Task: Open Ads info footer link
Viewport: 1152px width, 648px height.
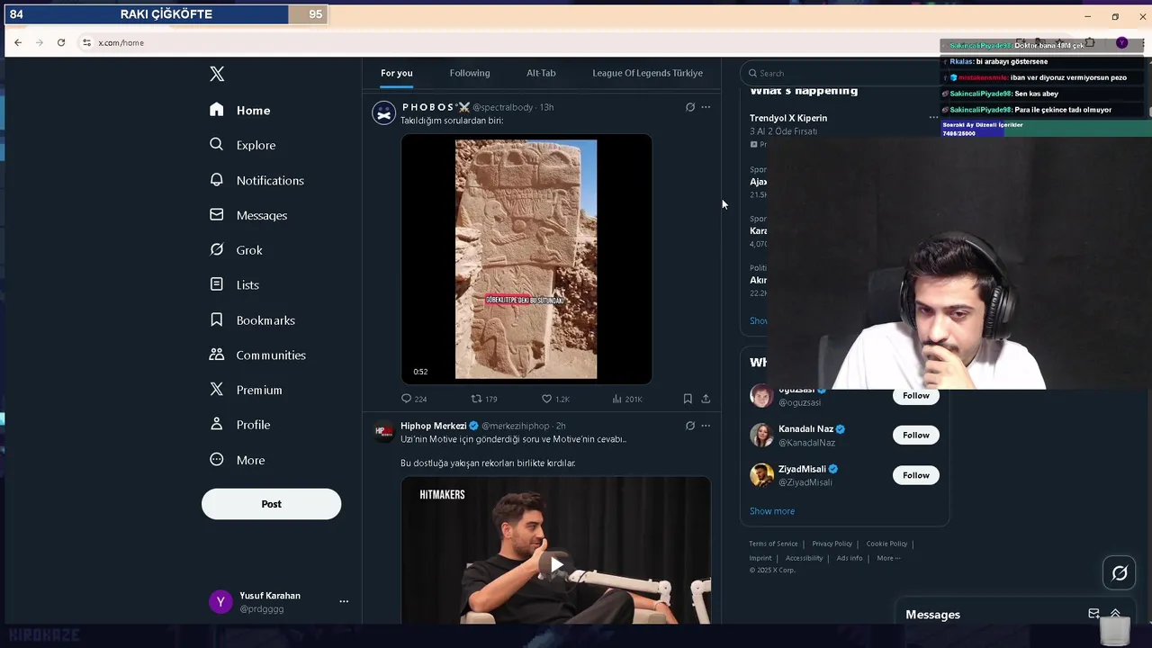Action: click(x=850, y=558)
